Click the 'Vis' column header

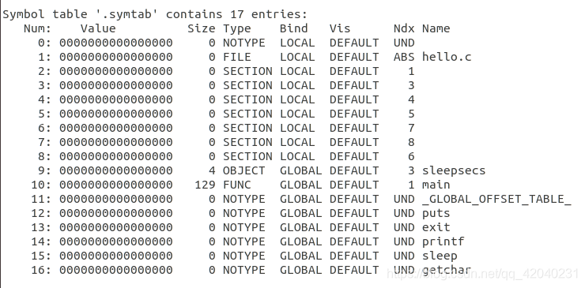(340, 28)
